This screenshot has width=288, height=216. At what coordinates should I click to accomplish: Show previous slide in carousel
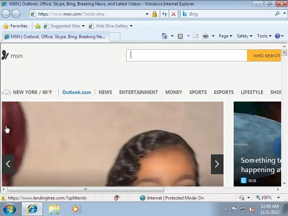pos(8,164)
